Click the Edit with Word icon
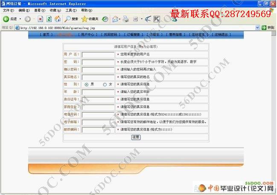The height and width of the screenshot is (195, 277). pyautogui.click(x=136, y=19)
